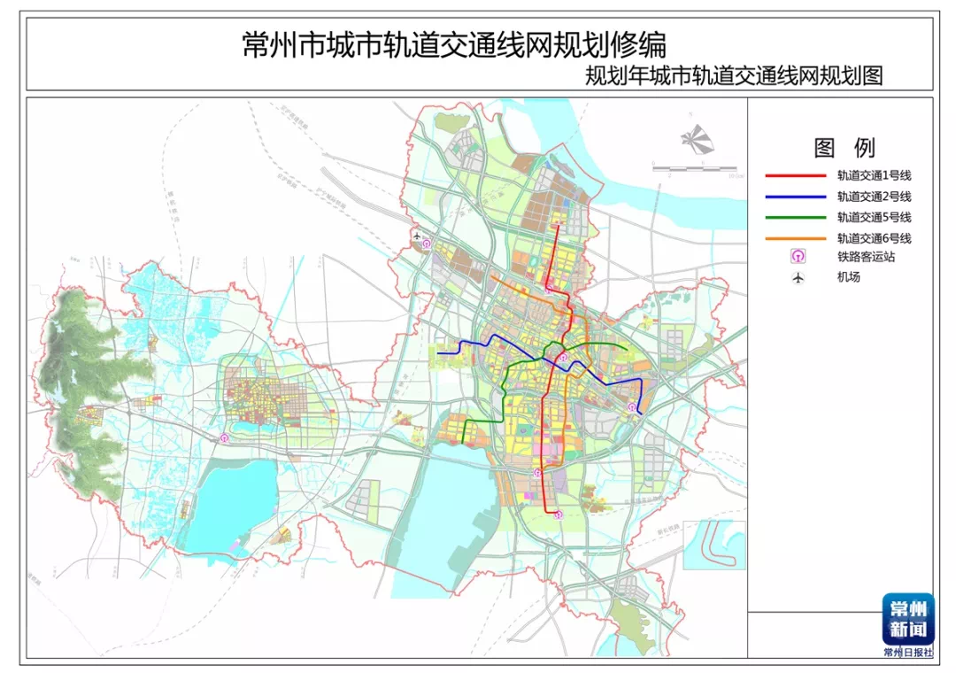Click railway station icon beside map airplane
Viewport: 956px width, 673px height.
[x=427, y=243]
